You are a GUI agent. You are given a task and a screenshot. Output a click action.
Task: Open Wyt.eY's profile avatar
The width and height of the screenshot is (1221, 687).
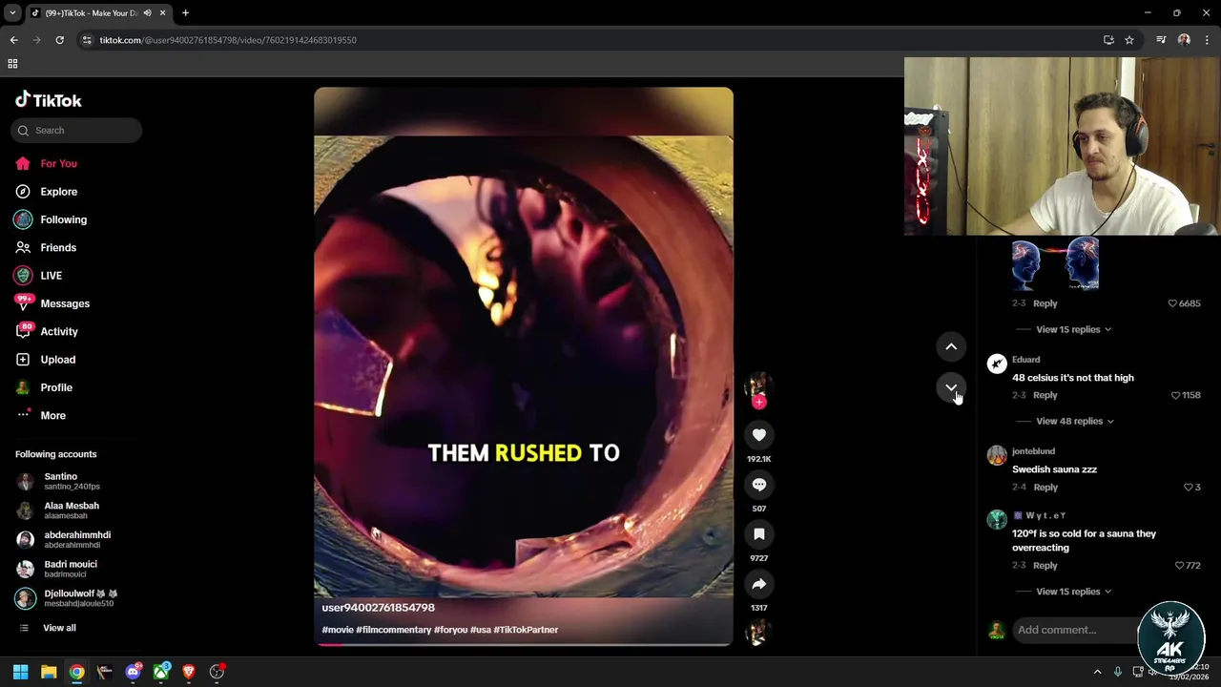(x=997, y=520)
